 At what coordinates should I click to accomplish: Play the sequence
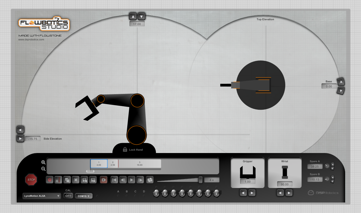coord(131,180)
